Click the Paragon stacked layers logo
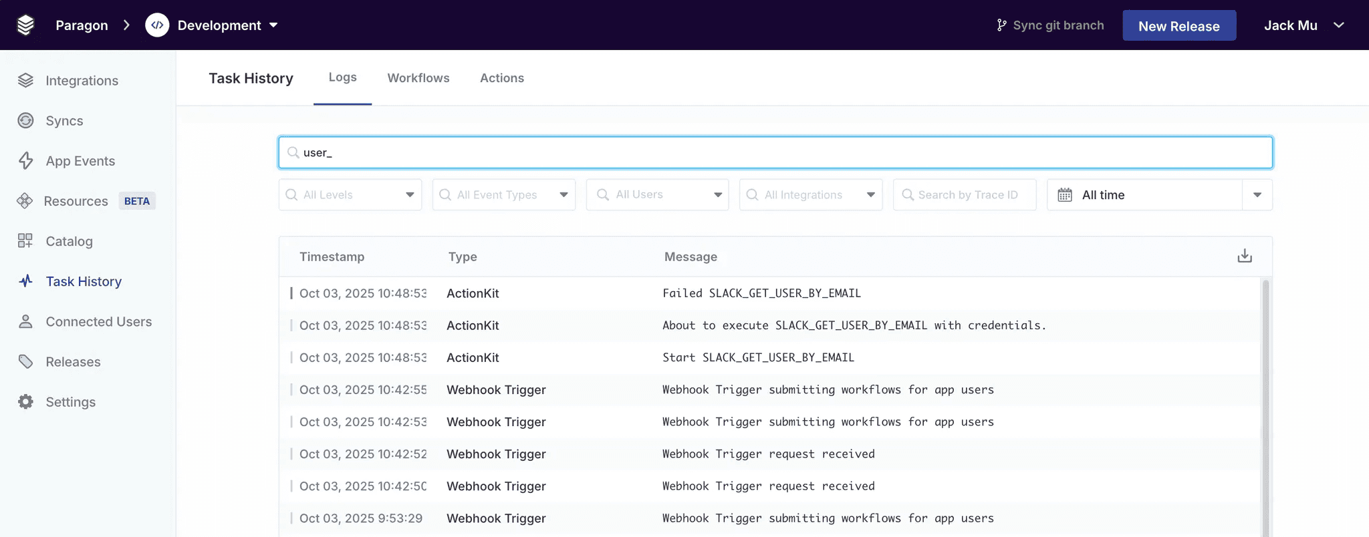 click(x=25, y=25)
